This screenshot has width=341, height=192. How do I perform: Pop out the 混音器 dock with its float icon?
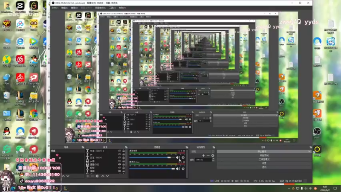(x=187, y=147)
